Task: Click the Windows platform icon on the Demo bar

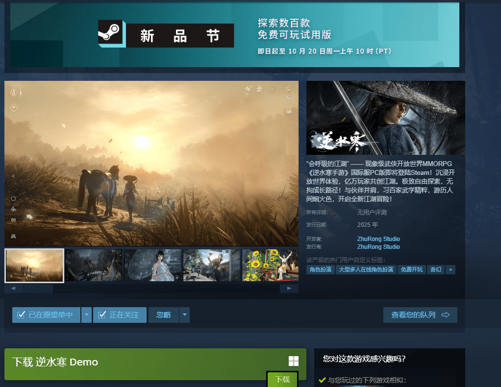Action: click(x=293, y=362)
